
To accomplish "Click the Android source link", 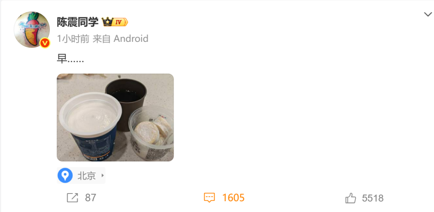I will click(x=131, y=39).
